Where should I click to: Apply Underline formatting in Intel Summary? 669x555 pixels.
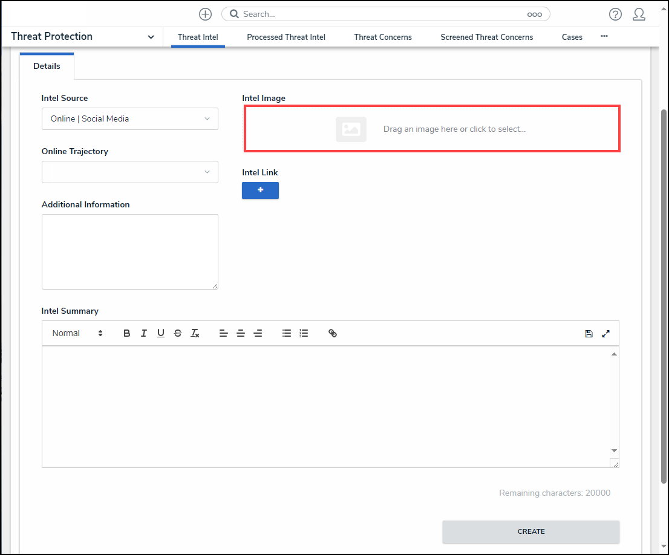coord(161,333)
